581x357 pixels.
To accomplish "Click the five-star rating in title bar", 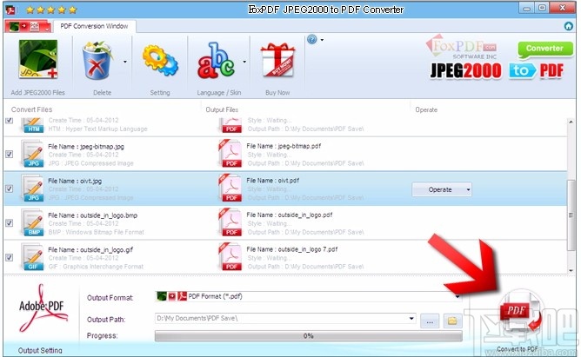I will [x=51, y=10].
